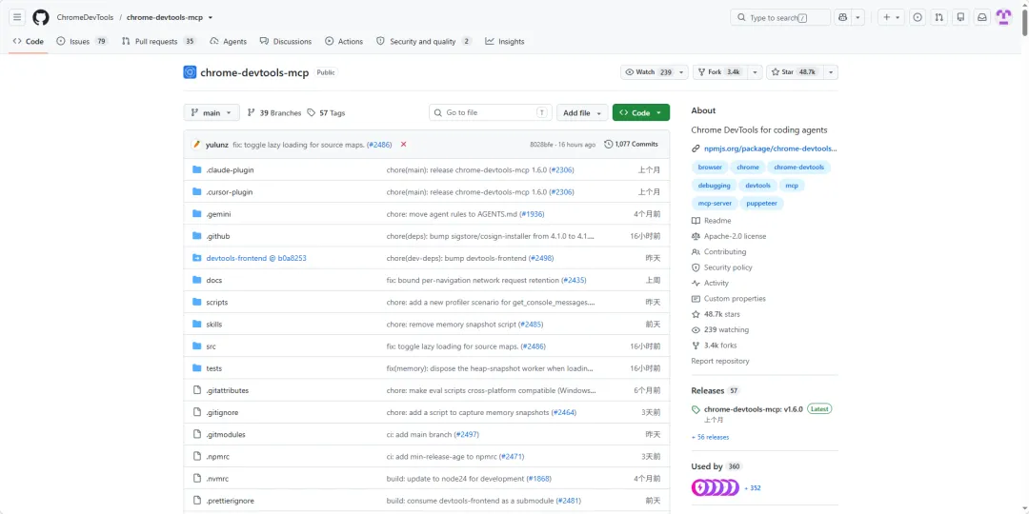View the 57 Tags link
1029x514 pixels.
326,112
